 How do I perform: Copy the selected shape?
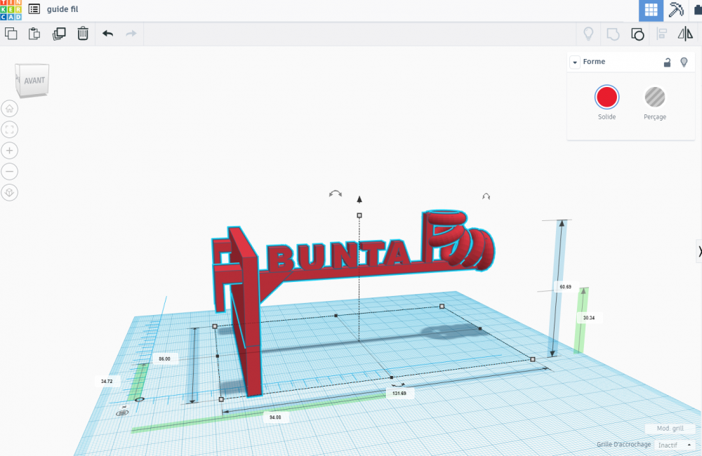(x=11, y=34)
